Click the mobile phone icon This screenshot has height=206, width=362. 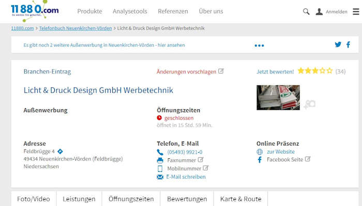(x=160, y=169)
